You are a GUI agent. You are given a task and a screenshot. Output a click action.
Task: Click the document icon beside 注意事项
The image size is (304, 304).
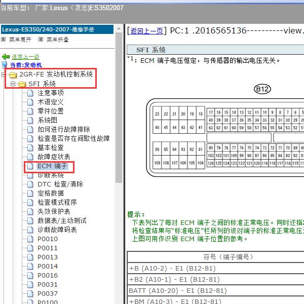pyautogui.click(x=30, y=93)
